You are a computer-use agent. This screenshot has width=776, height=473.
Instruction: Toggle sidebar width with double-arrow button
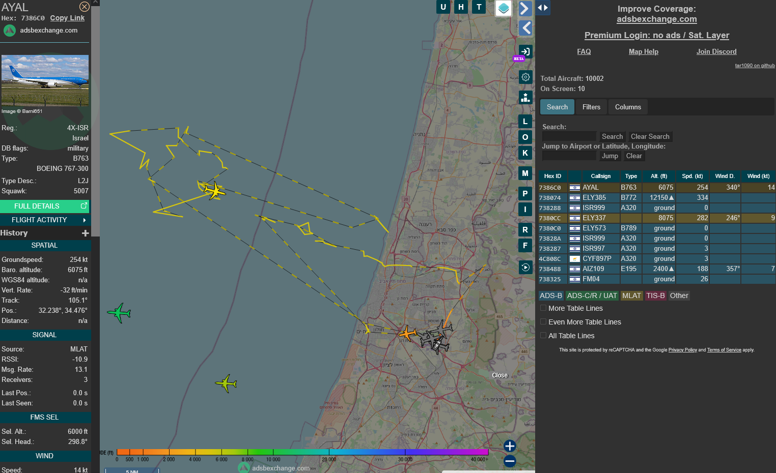[543, 8]
